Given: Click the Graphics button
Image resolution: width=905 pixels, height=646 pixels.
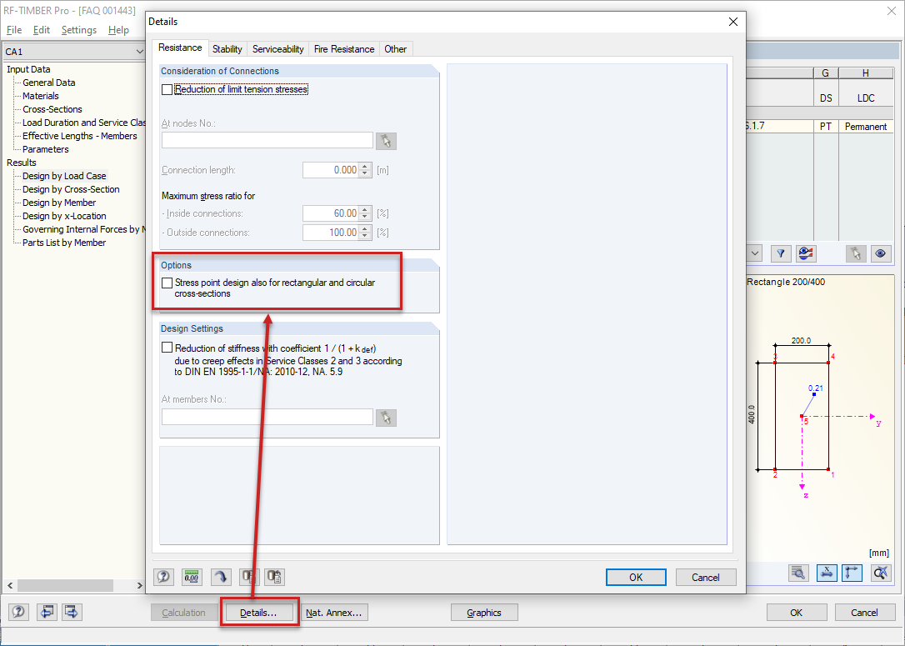Looking at the screenshot, I should [483, 613].
